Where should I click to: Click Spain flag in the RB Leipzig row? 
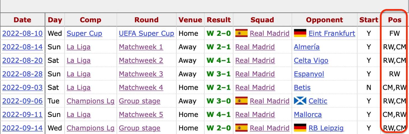point(241,128)
